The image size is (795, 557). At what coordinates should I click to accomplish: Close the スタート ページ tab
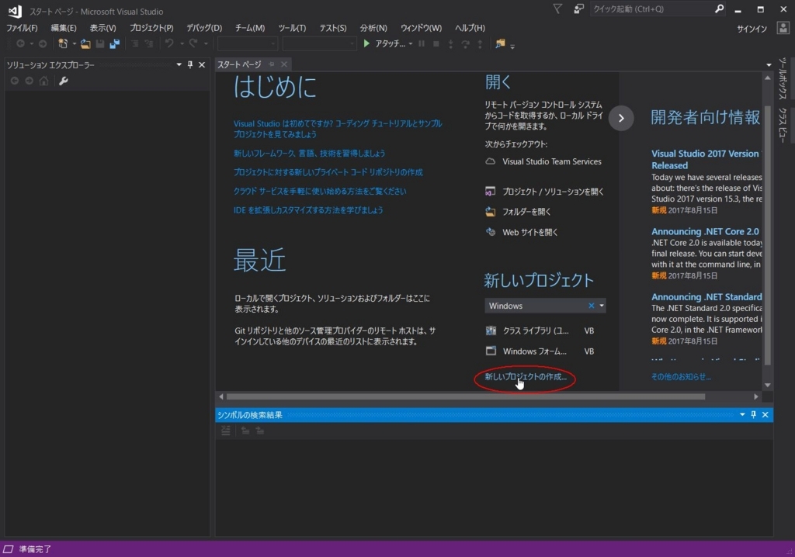pyautogui.click(x=284, y=64)
